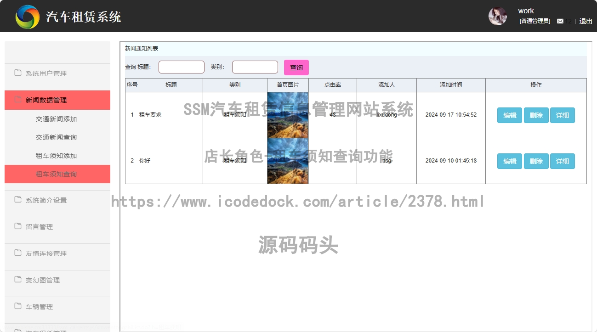Click the 操作 column header
Viewport: 597px width, 332px height.
point(536,85)
